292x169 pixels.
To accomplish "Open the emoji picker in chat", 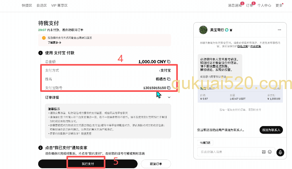I will (270, 152).
